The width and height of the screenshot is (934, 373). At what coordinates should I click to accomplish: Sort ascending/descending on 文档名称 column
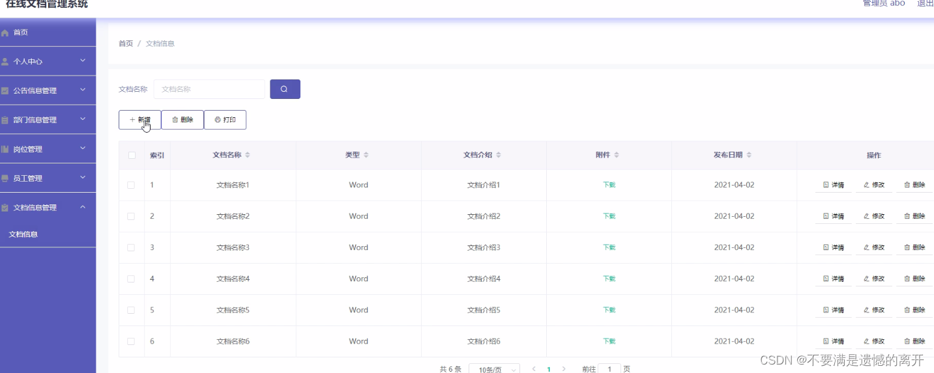point(248,155)
